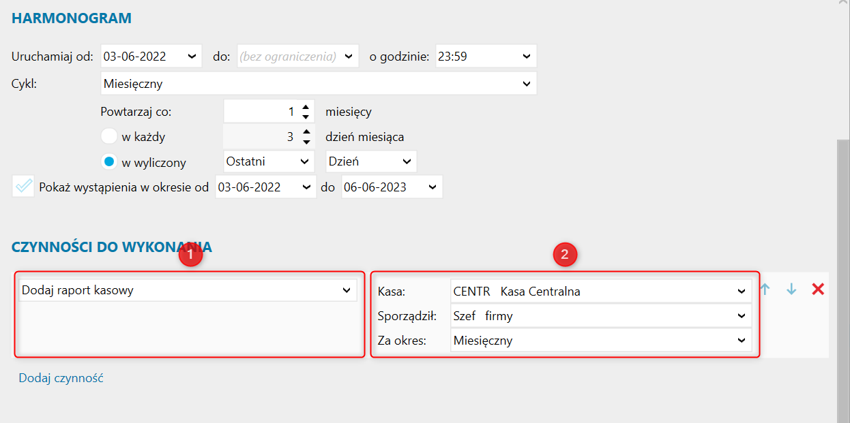Open the 'Dzień' dropdown
Viewport: 850px width, 423px height.
tap(407, 161)
